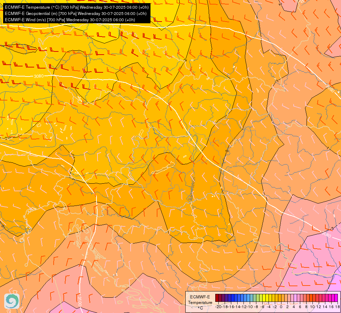The height and width of the screenshot is (313, 341).
Task: Select the ECMWF-E Temperature 700 hPa title line
Action: point(77,7)
